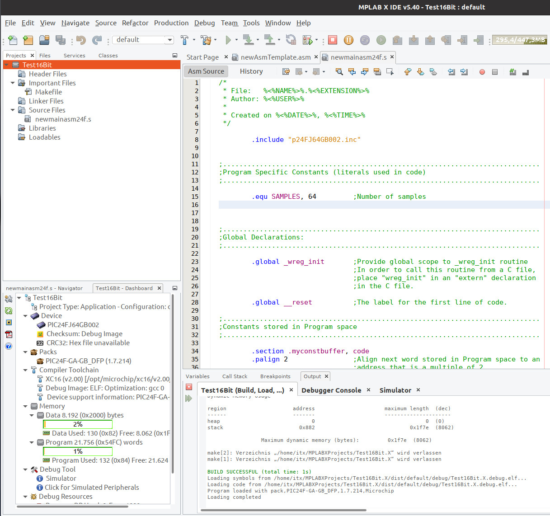Go to previous bookmark in editor toolbar
The image size is (550, 516).
(x=408, y=71)
